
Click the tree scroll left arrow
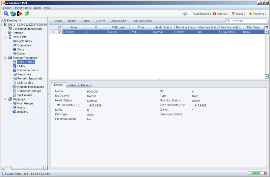[3, 168]
